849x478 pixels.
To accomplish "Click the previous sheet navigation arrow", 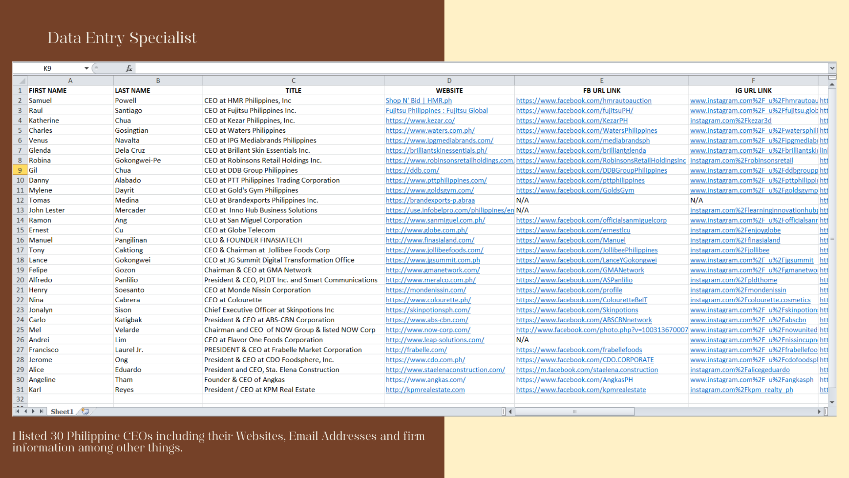I will 26,412.
